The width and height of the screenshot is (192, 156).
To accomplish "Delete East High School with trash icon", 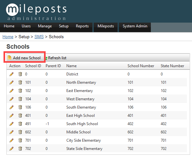I will 20,116.
